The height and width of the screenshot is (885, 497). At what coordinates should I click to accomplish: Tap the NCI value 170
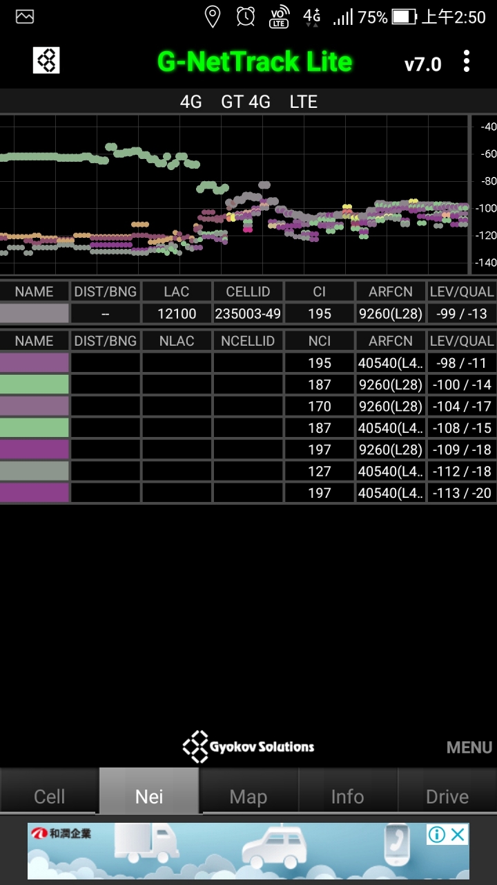pos(320,406)
